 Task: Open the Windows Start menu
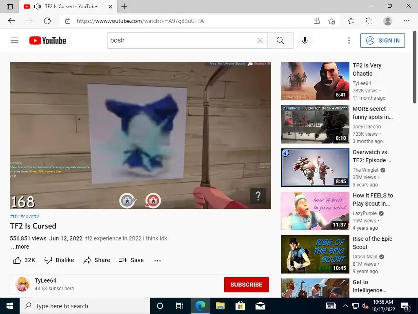pyautogui.click(x=10, y=306)
